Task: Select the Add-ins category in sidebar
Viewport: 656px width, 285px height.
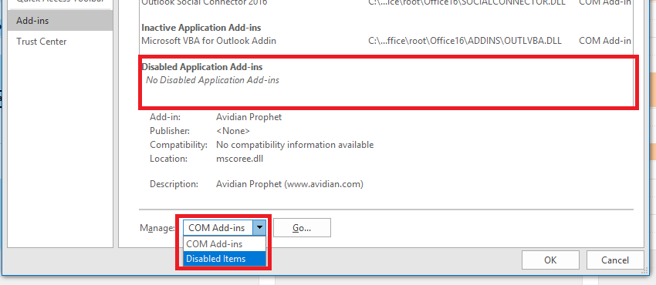Action: tap(60, 21)
